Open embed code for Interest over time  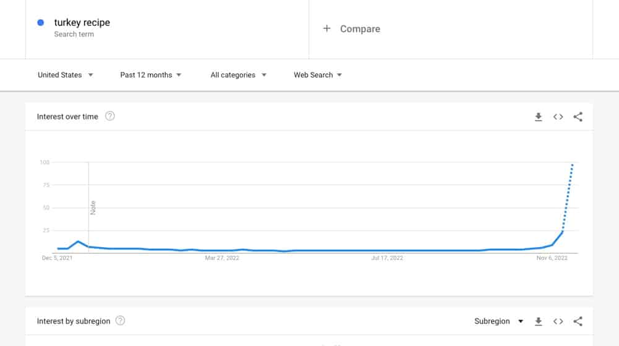[x=558, y=117]
